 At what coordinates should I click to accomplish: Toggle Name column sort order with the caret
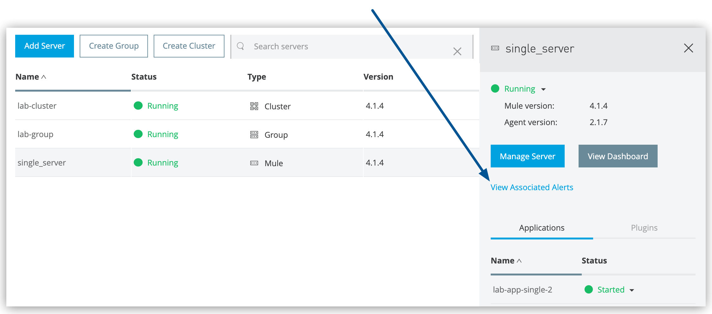click(43, 76)
